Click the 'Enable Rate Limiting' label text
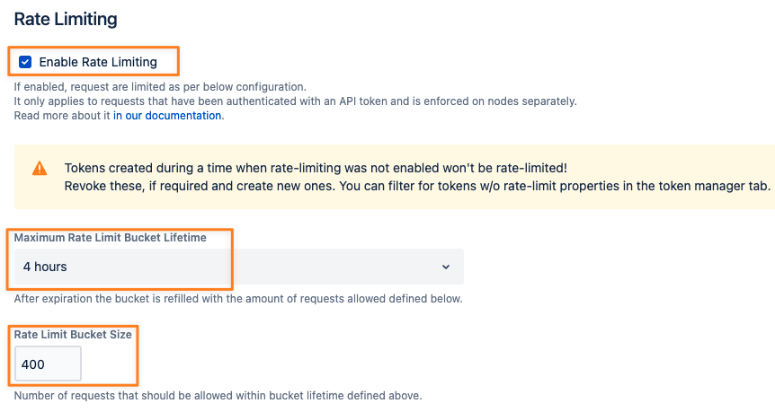Screen dimensions: 775x412 [98, 62]
